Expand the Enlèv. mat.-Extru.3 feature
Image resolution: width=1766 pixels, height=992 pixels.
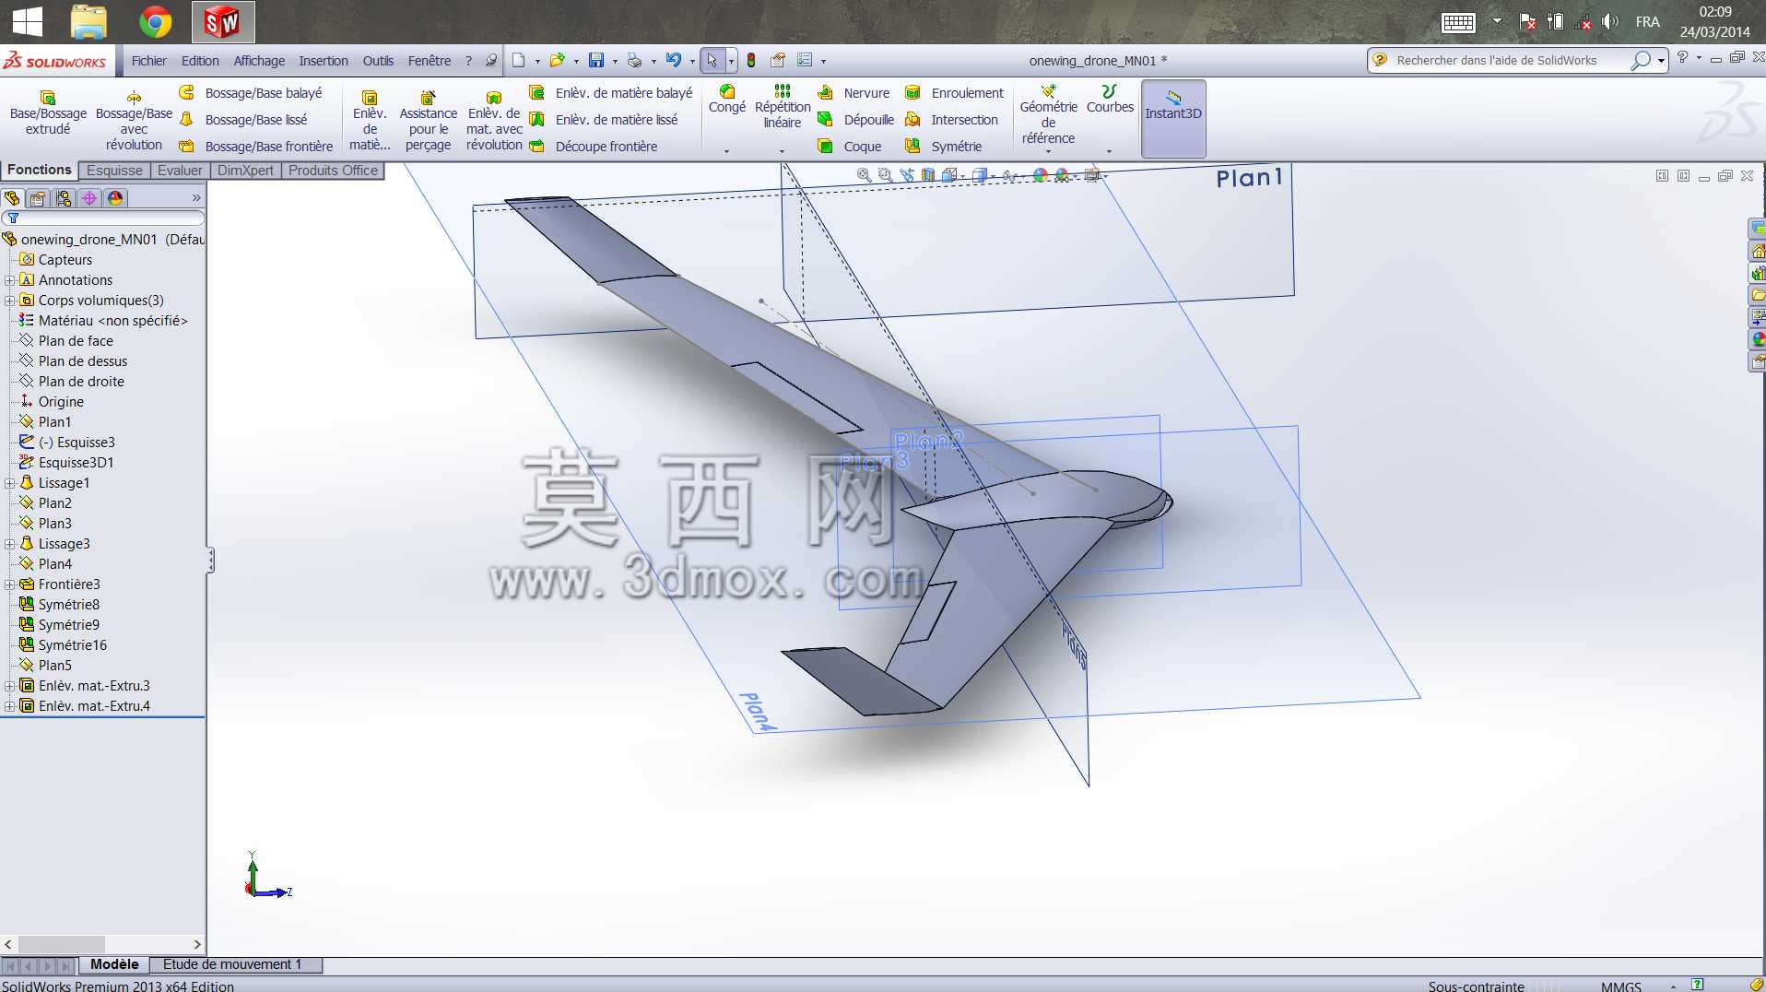(x=9, y=686)
